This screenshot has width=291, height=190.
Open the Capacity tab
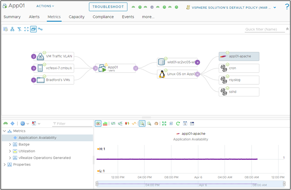coord(76,17)
